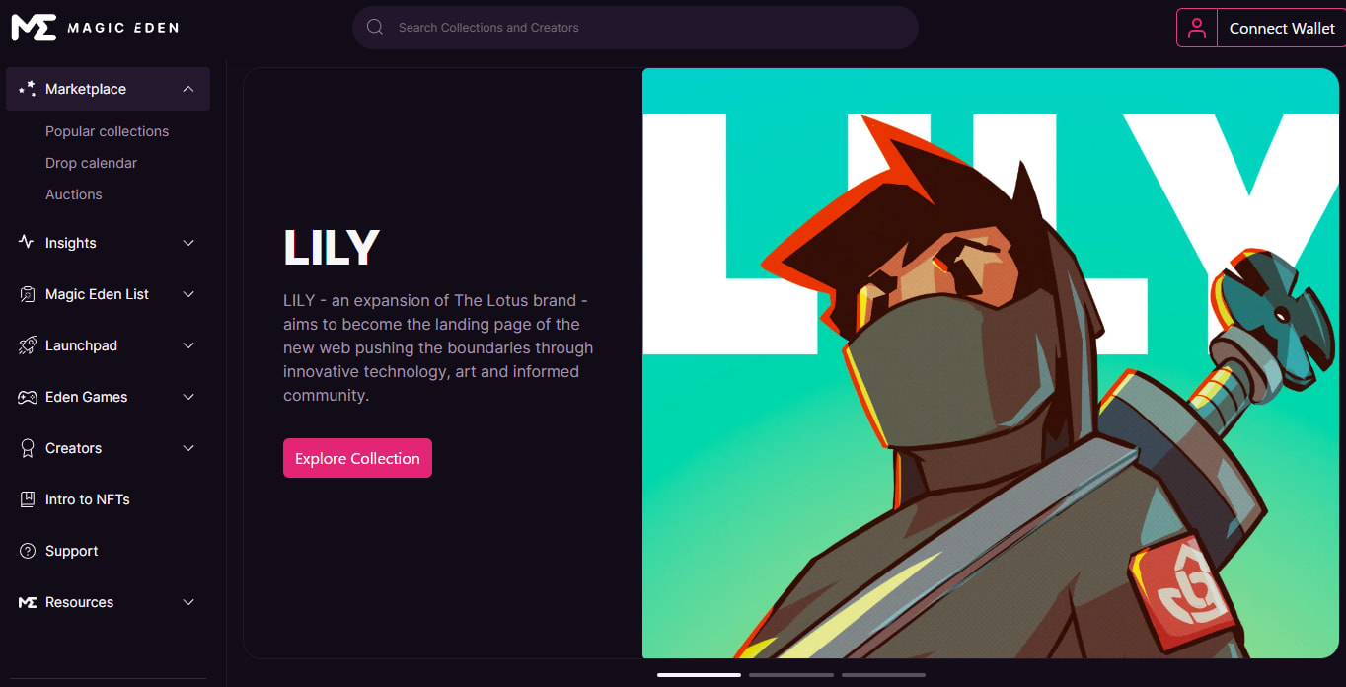1346x687 pixels.
Task: Select the second carousel slide indicator
Action: click(791, 675)
